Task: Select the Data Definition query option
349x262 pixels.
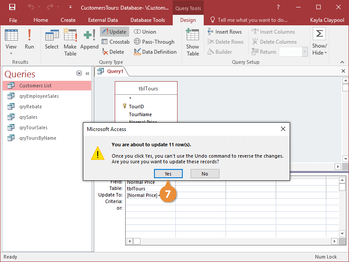Action: pyautogui.click(x=155, y=52)
